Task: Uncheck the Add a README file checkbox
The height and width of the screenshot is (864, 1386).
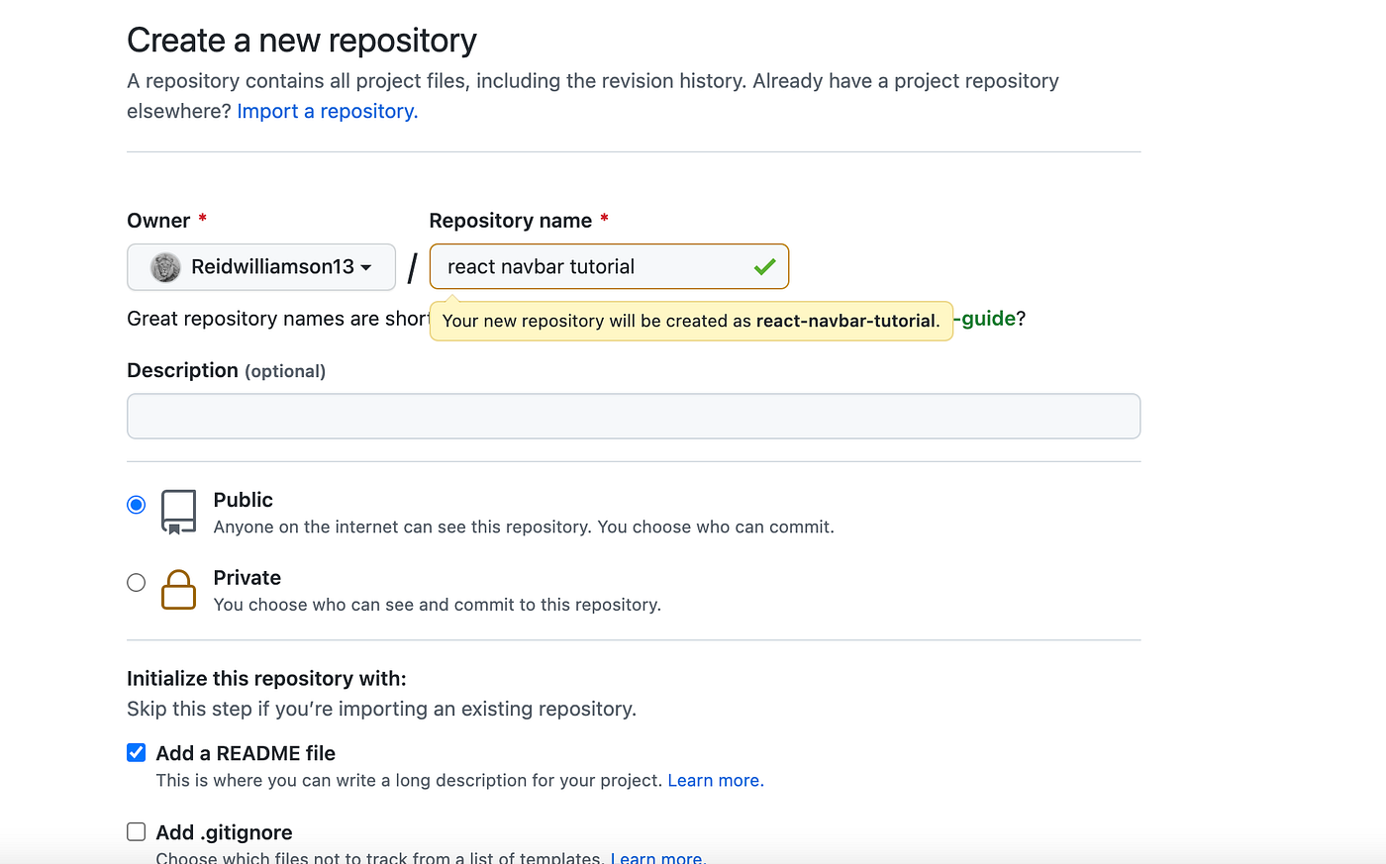Action: click(x=137, y=752)
